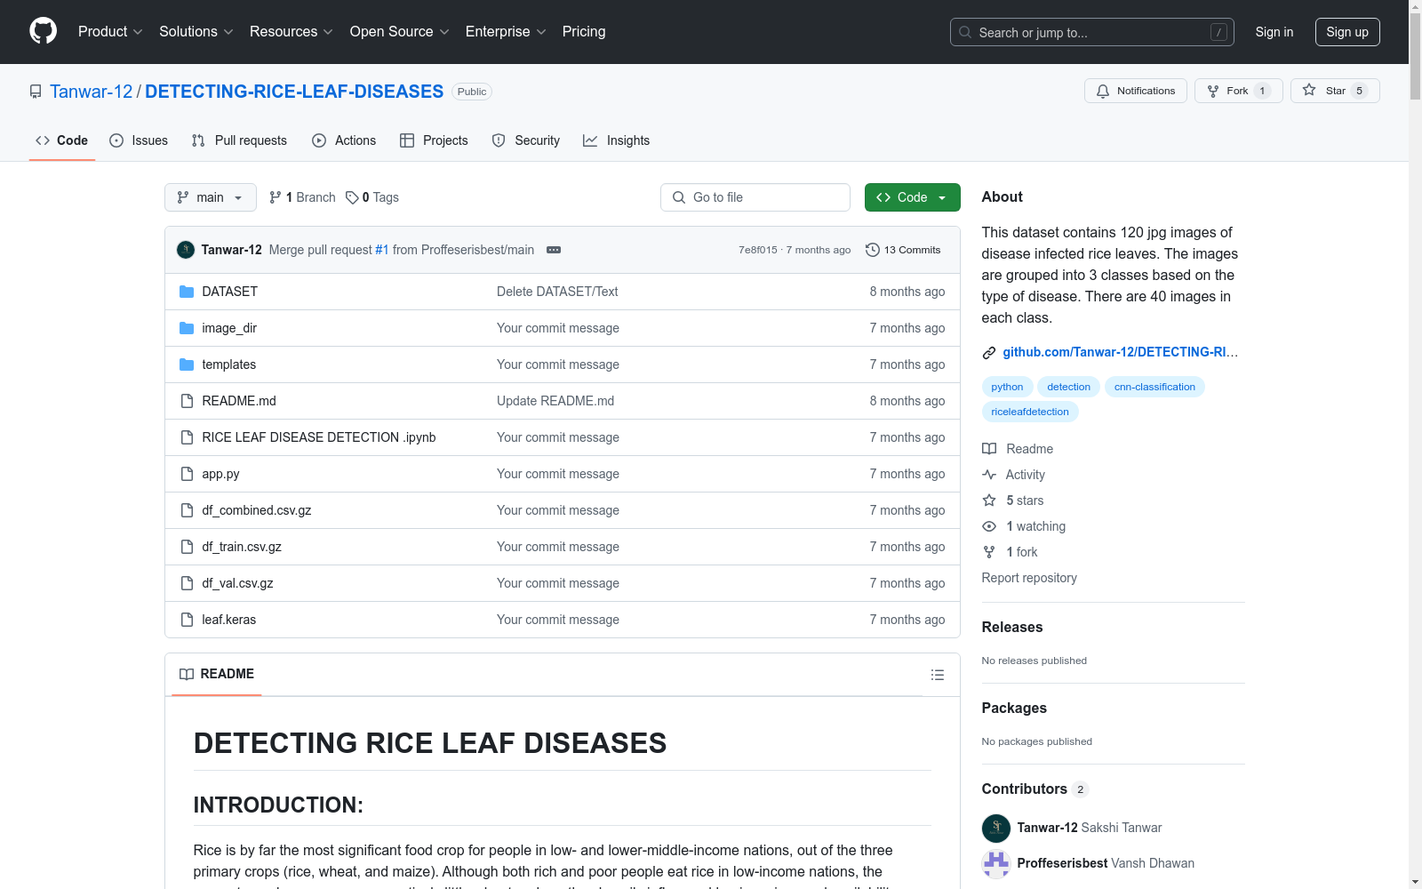Viewport: 1422px width, 889px height.
Task: Click the tag icon beside 0 Tags
Action: tap(352, 197)
